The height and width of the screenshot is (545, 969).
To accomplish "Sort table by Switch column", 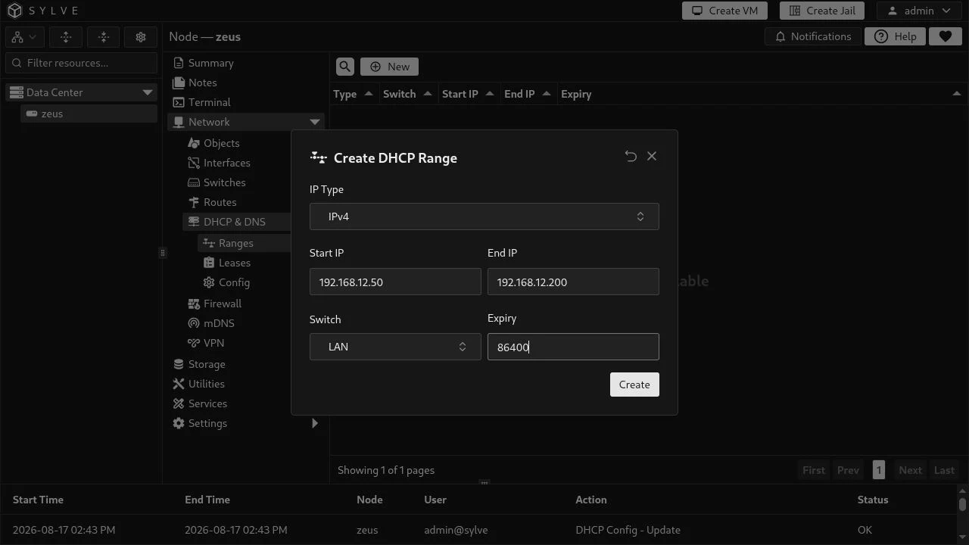I will coord(407,94).
